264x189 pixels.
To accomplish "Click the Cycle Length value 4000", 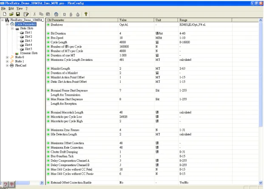I will click(122, 42).
